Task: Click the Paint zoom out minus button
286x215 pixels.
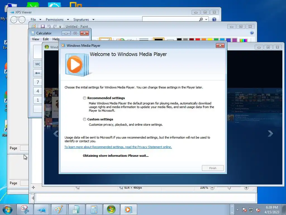Action: (x=212, y=188)
